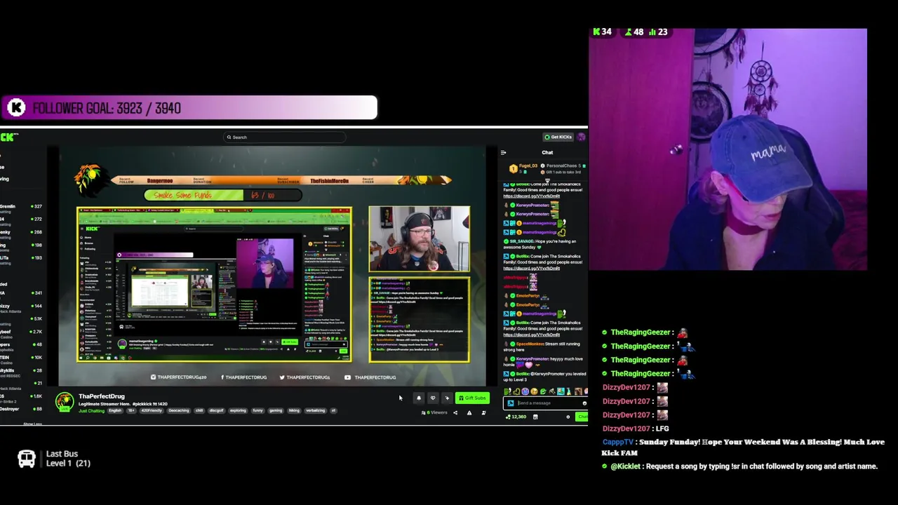Image resolution: width=898 pixels, height=505 pixels.
Task: Select the exploring tag
Action: pos(238,410)
